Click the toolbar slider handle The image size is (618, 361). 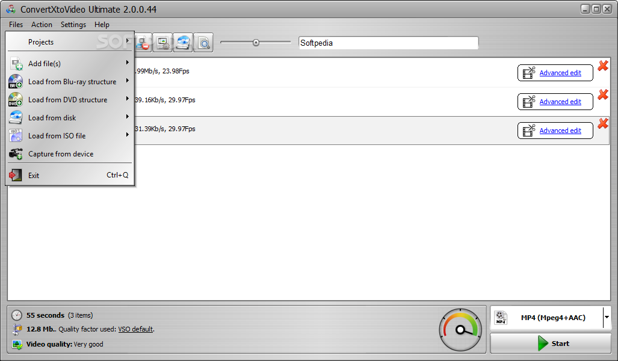click(256, 43)
